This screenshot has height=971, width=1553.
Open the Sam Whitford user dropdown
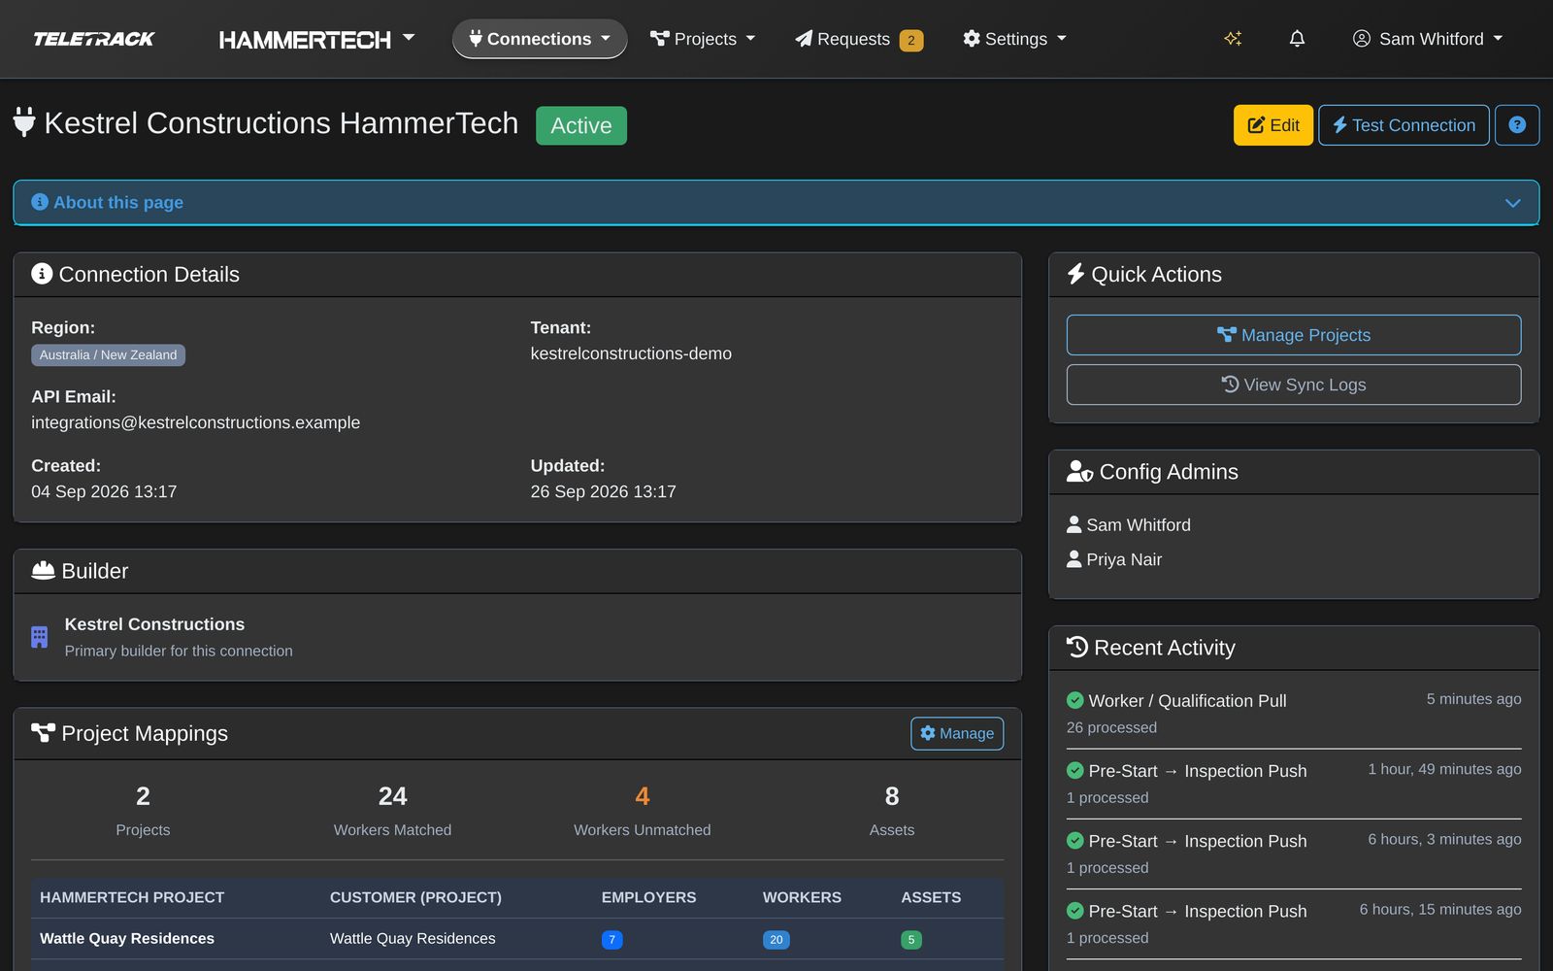[1428, 39]
